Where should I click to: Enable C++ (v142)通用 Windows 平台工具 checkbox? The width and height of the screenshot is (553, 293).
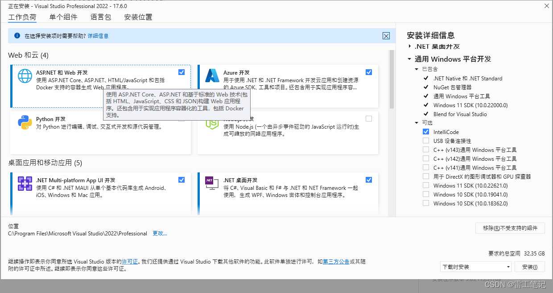[426, 159]
